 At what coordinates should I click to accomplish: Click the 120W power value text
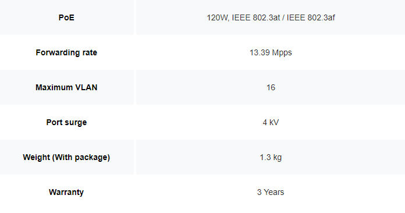[218, 17]
